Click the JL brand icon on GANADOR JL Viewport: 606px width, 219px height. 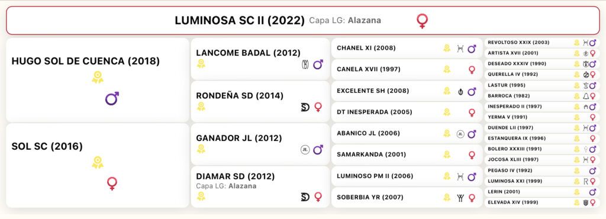point(305,150)
